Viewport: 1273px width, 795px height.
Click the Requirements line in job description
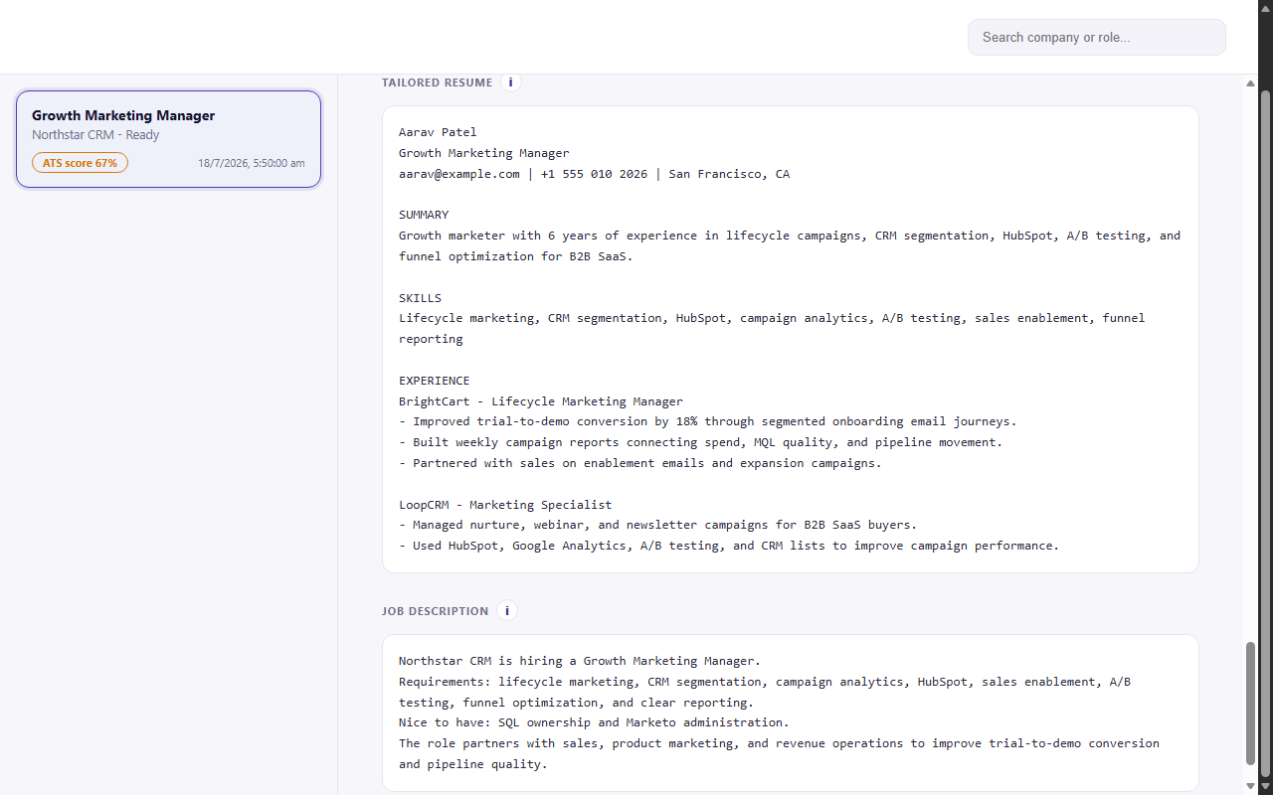765,692
